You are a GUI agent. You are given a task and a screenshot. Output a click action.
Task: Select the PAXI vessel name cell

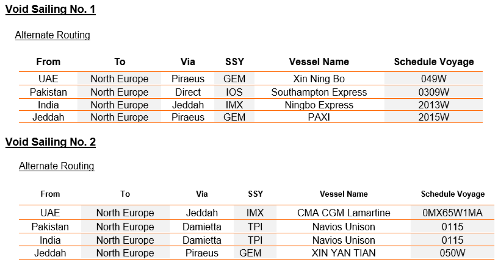click(x=319, y=117)
